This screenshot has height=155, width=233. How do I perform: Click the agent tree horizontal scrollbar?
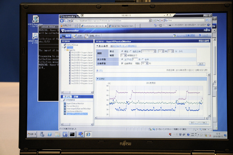pos(77,92)
